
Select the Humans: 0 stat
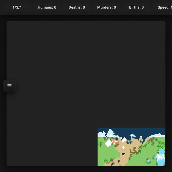(x=47, y=7)
